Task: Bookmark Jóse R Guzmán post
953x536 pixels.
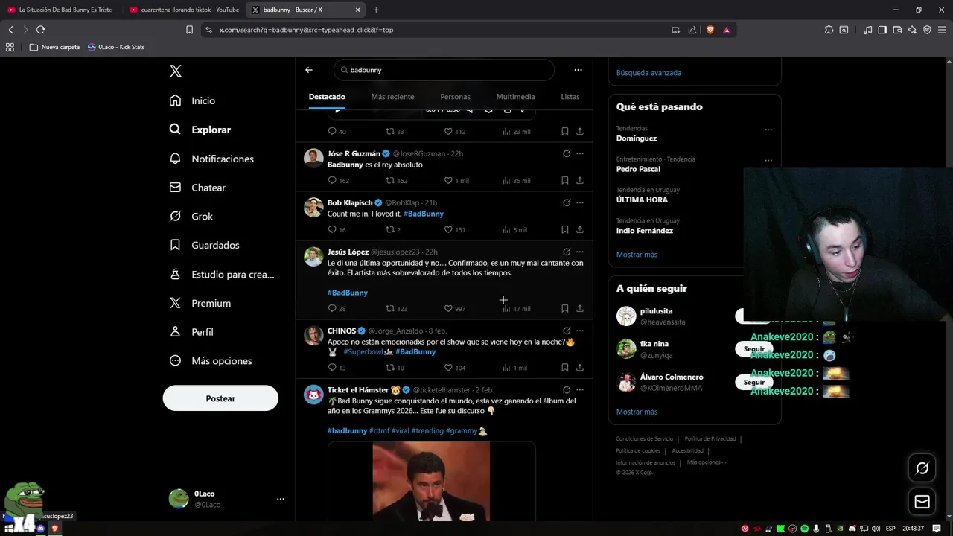Action: 565,180
